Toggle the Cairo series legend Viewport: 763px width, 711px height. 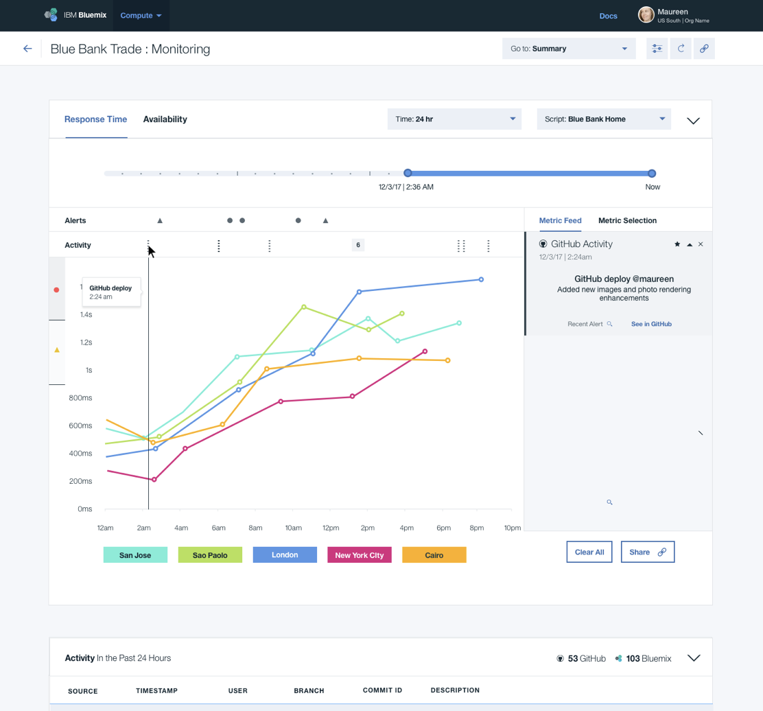pos(434,555)
